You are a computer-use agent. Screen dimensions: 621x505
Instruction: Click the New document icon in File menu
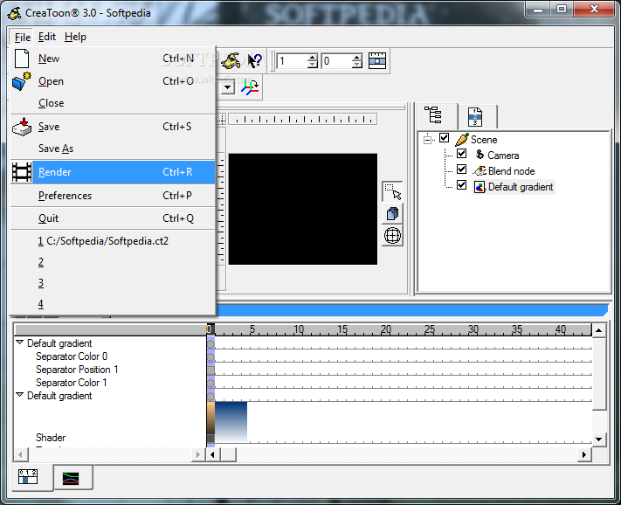click(x=21, y=59)
